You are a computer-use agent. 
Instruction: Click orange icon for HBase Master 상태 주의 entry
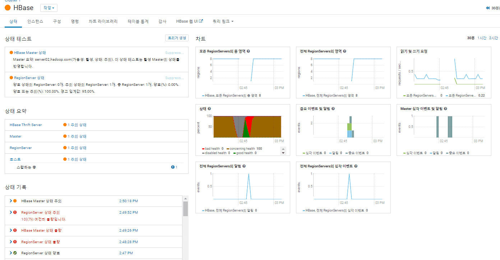coord(15,201)
